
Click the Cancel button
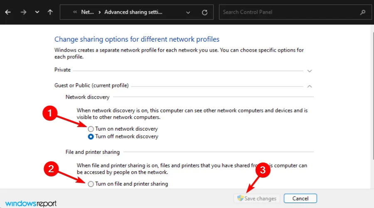tap(301, 198)
